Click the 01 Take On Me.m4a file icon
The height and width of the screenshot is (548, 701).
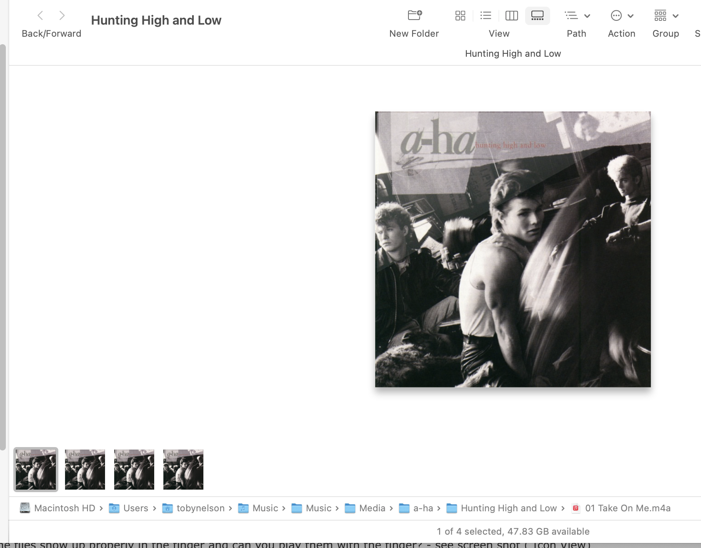(x=576, y=508)
